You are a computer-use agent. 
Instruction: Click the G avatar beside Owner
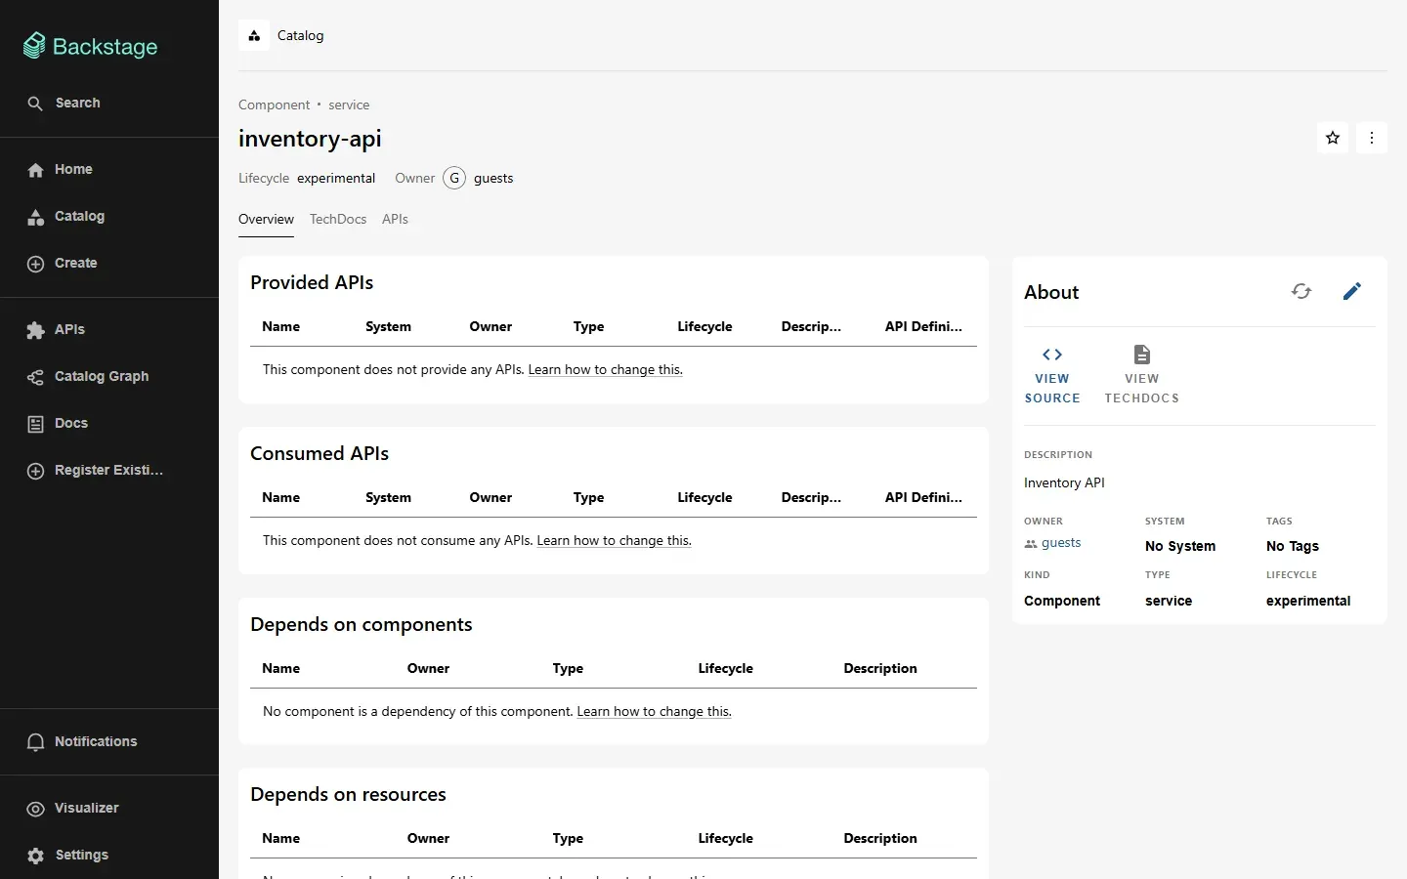click(x=454, y=178)
